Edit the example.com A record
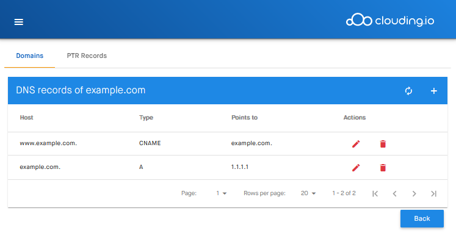The image size is (456, 247). point(356,168)
